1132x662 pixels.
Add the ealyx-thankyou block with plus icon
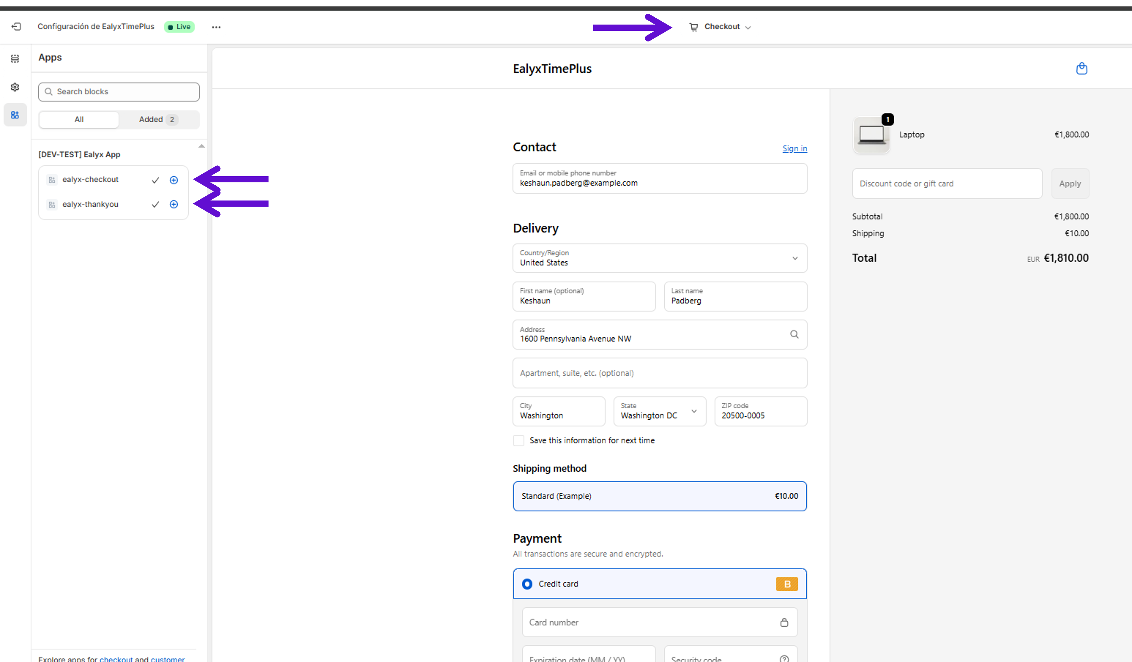pos(174,204)
